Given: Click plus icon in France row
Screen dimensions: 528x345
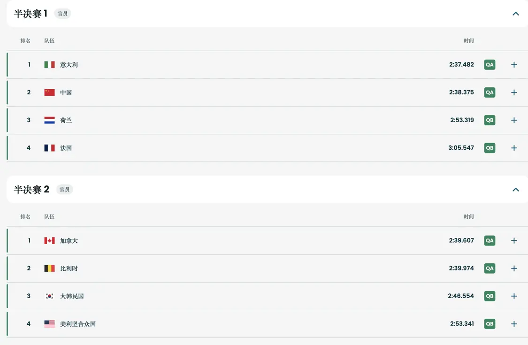Looking at the screenshot, I should pos(514,148).
